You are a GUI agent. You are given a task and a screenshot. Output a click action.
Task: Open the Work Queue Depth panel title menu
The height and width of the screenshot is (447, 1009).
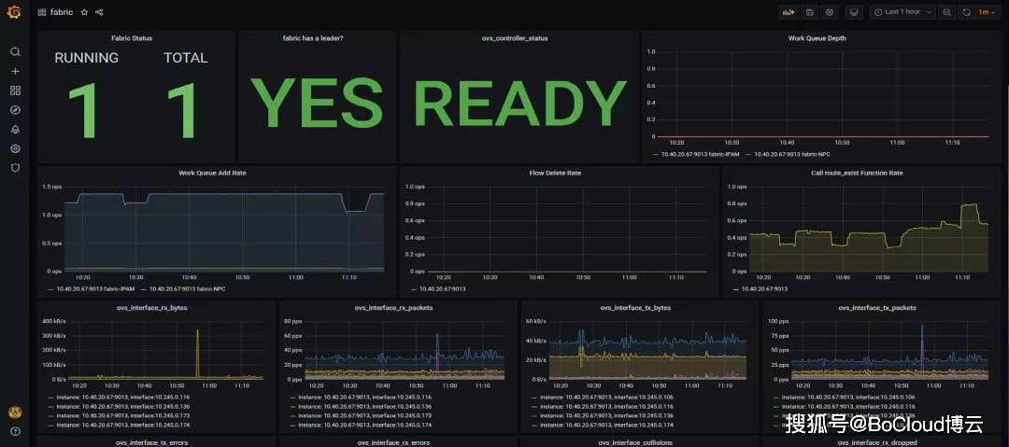pyautogui.click(x=817, y=38)
